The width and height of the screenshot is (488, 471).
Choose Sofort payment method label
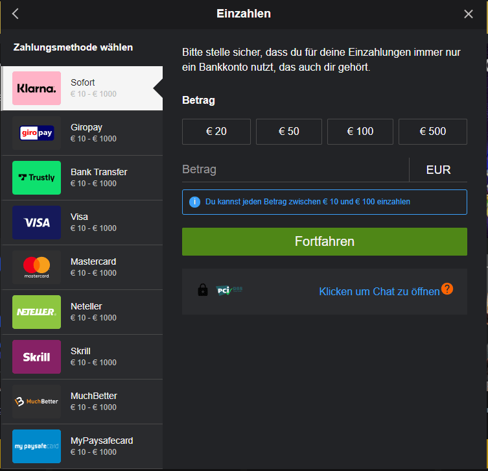[82, 82]
